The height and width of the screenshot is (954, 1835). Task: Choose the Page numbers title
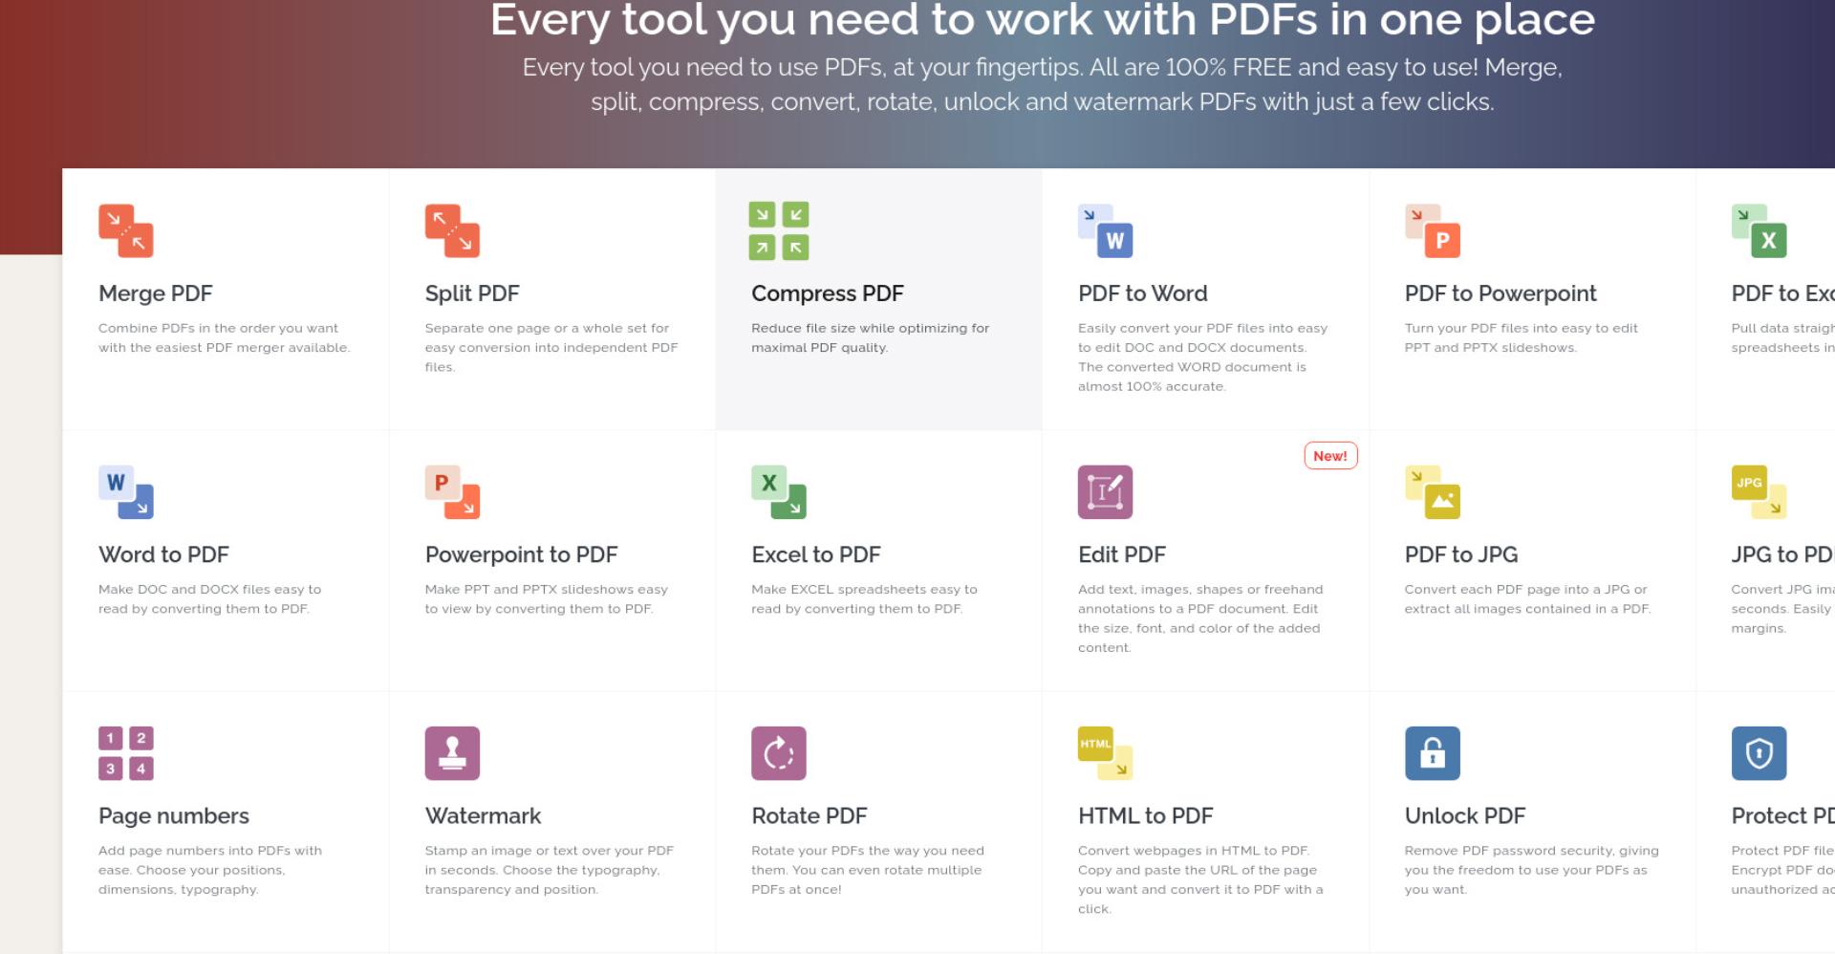pyautogui.click(x=174, y=815)
